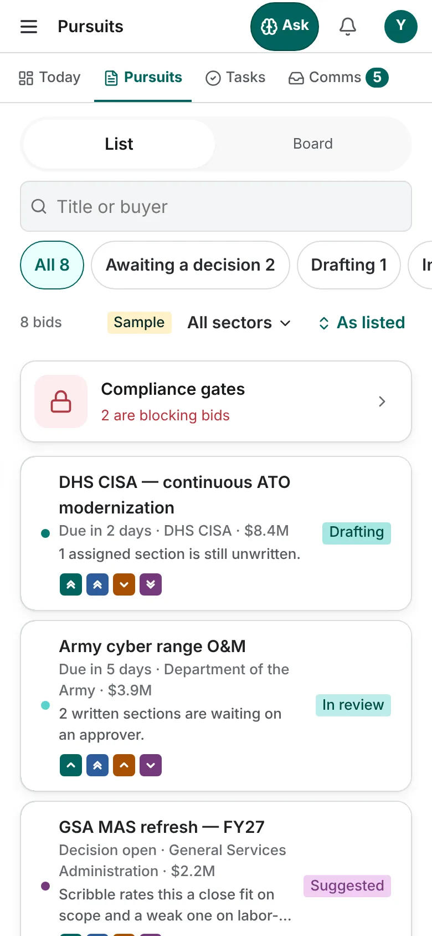Open the Y user avatar
This screenshot has height=936, width=432.
coord(401,27)
